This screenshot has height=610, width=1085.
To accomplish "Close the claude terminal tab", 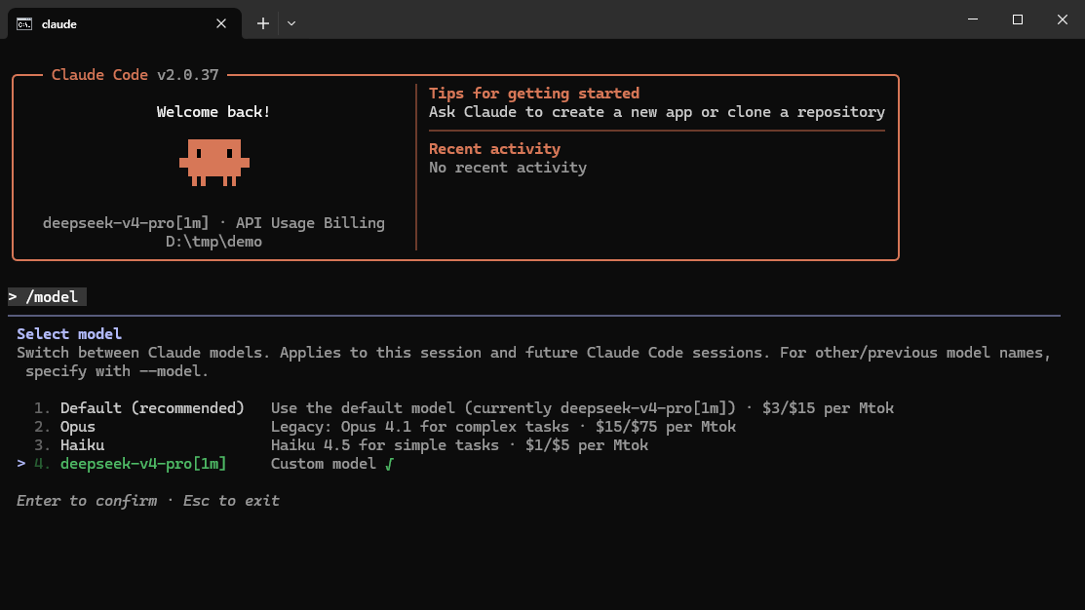I will [220, 24].
